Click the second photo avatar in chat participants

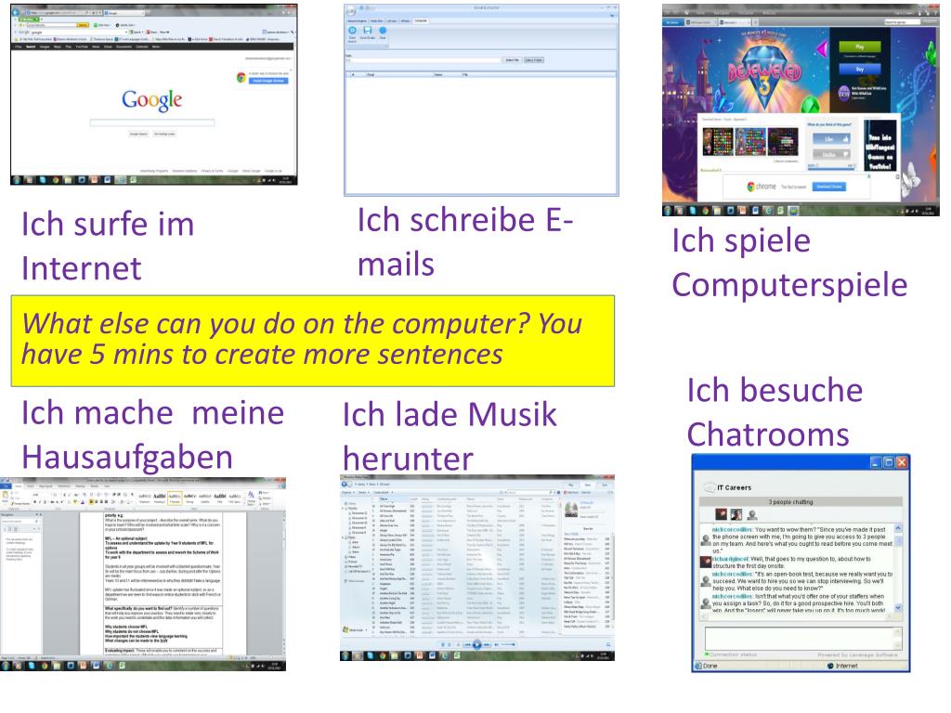(736, 514)
